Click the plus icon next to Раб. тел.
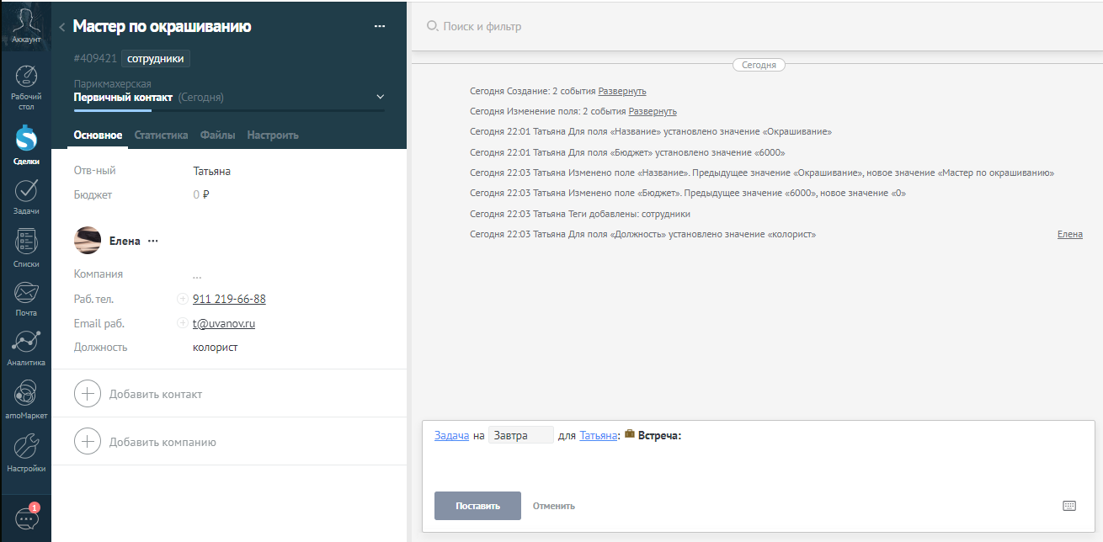 point(183,298)
